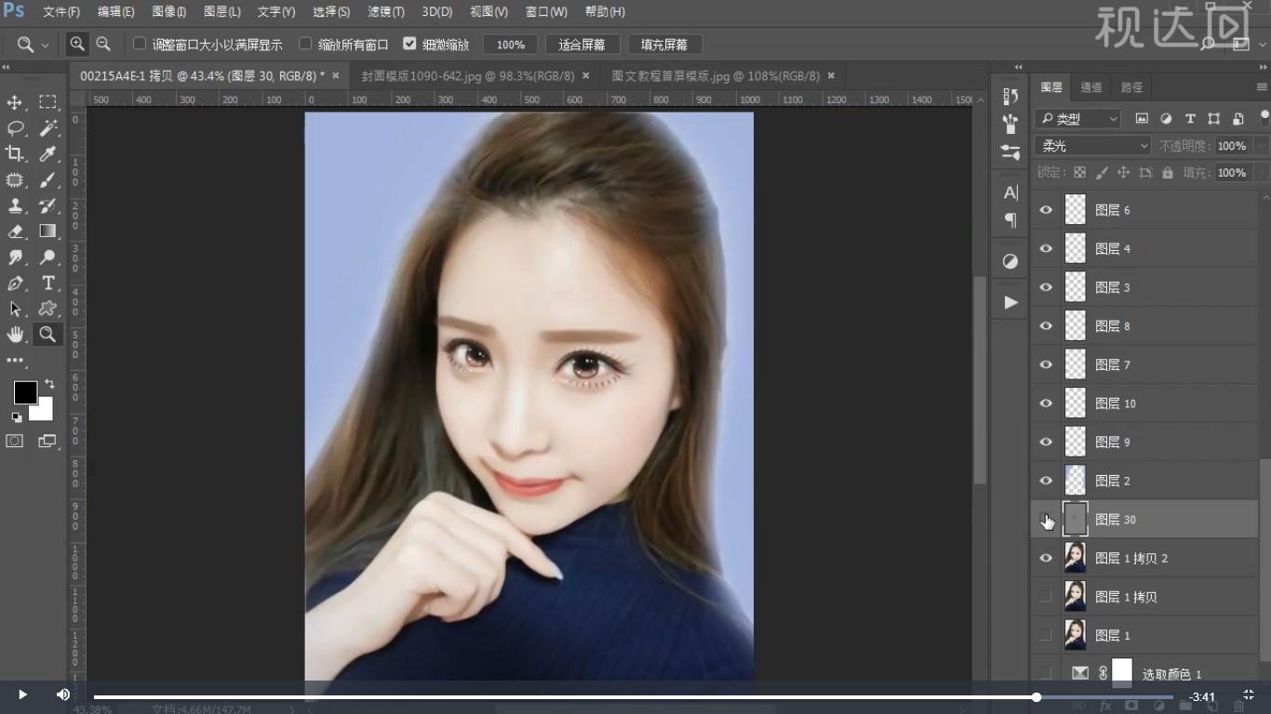The image size is (1271, 714).
Task: Click the 适合屏幕 button
Action: tap(582, 45)
